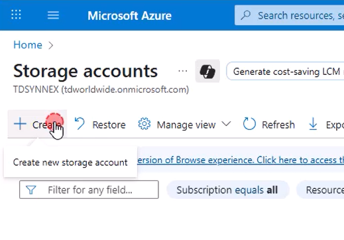This screenshot has width=344, height=240.
Task: Click the Create toolbar button
Action: click(37, 124)
